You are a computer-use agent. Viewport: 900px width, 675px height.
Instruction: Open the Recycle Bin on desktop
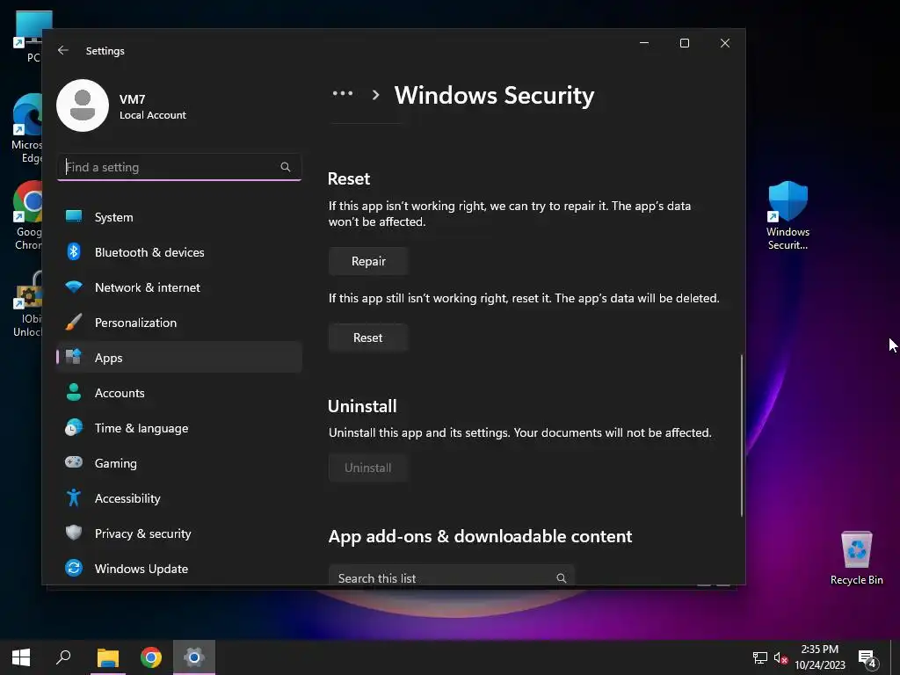(856, 558)
